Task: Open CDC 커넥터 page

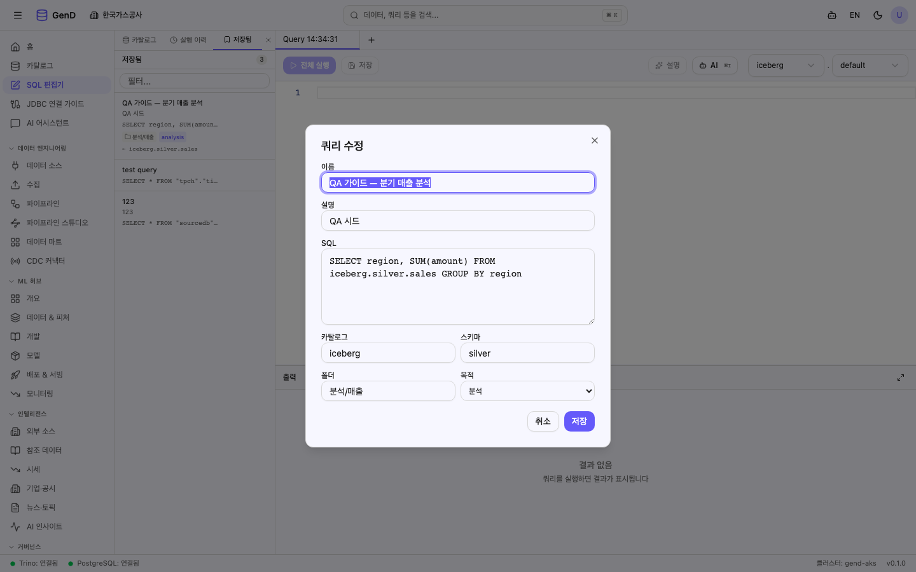Action: (57, 261)
